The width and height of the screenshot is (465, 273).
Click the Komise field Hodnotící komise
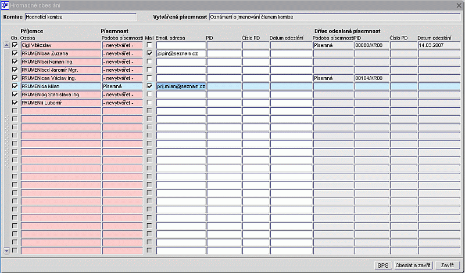click(x=81, y=17)
